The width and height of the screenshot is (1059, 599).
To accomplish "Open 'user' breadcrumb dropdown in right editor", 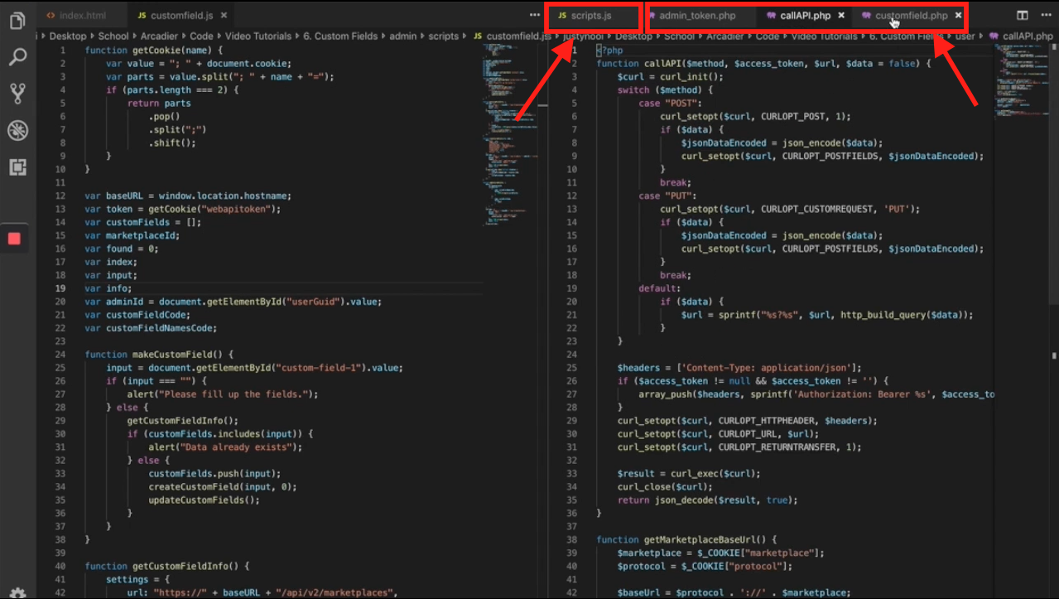I will click(965, 36).
